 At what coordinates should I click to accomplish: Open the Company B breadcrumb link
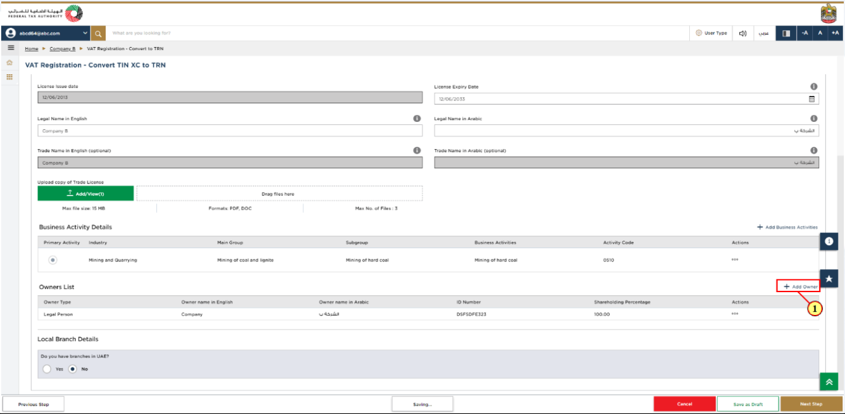click(62, 48)
